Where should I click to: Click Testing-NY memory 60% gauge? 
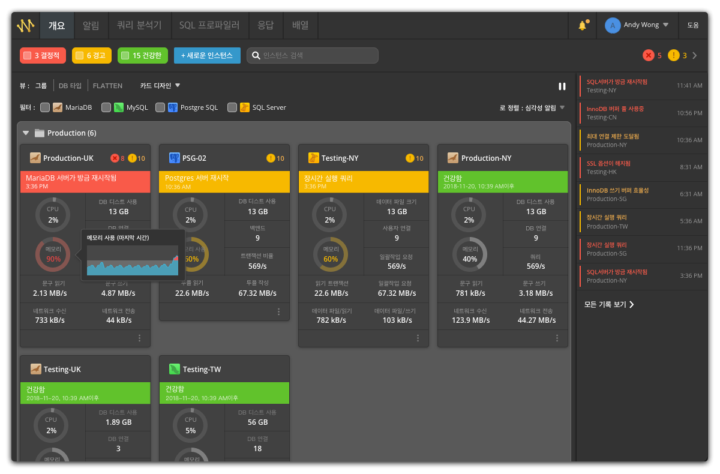(331, 254)
